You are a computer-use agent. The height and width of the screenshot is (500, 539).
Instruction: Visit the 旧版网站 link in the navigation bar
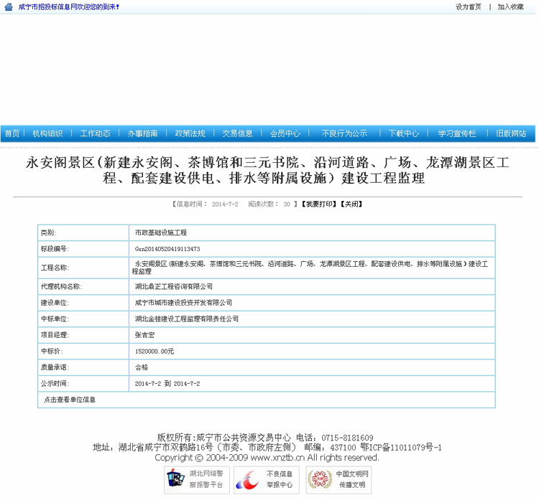(x=510, y=133)
